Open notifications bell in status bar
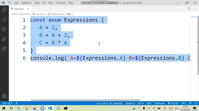 pyautogui.click(x=196, y=103)
